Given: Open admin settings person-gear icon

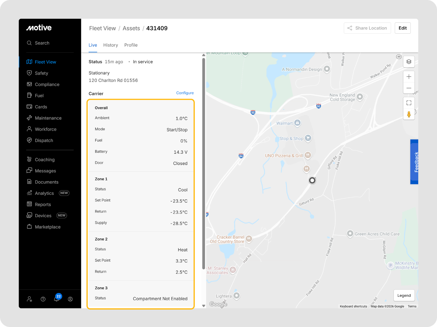Looking at the screenshot, I should [29, 299].
